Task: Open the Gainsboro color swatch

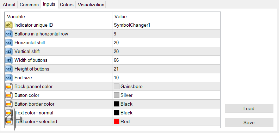Action: (x=117, y=86)
